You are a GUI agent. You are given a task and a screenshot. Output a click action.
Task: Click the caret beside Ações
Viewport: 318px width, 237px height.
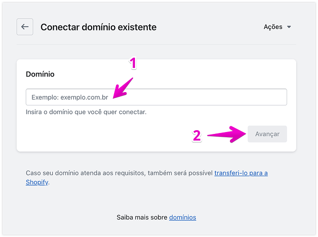(x=289, y=27)
